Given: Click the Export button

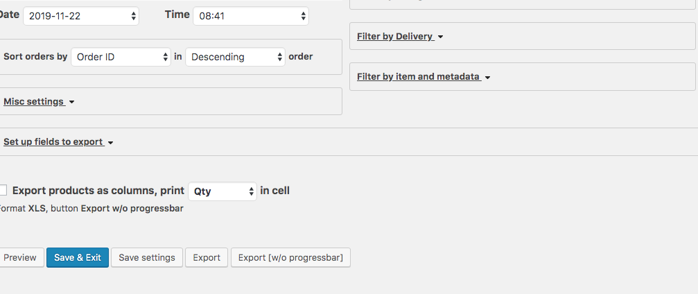Looking at the screenshot, I should coord(207,257).
